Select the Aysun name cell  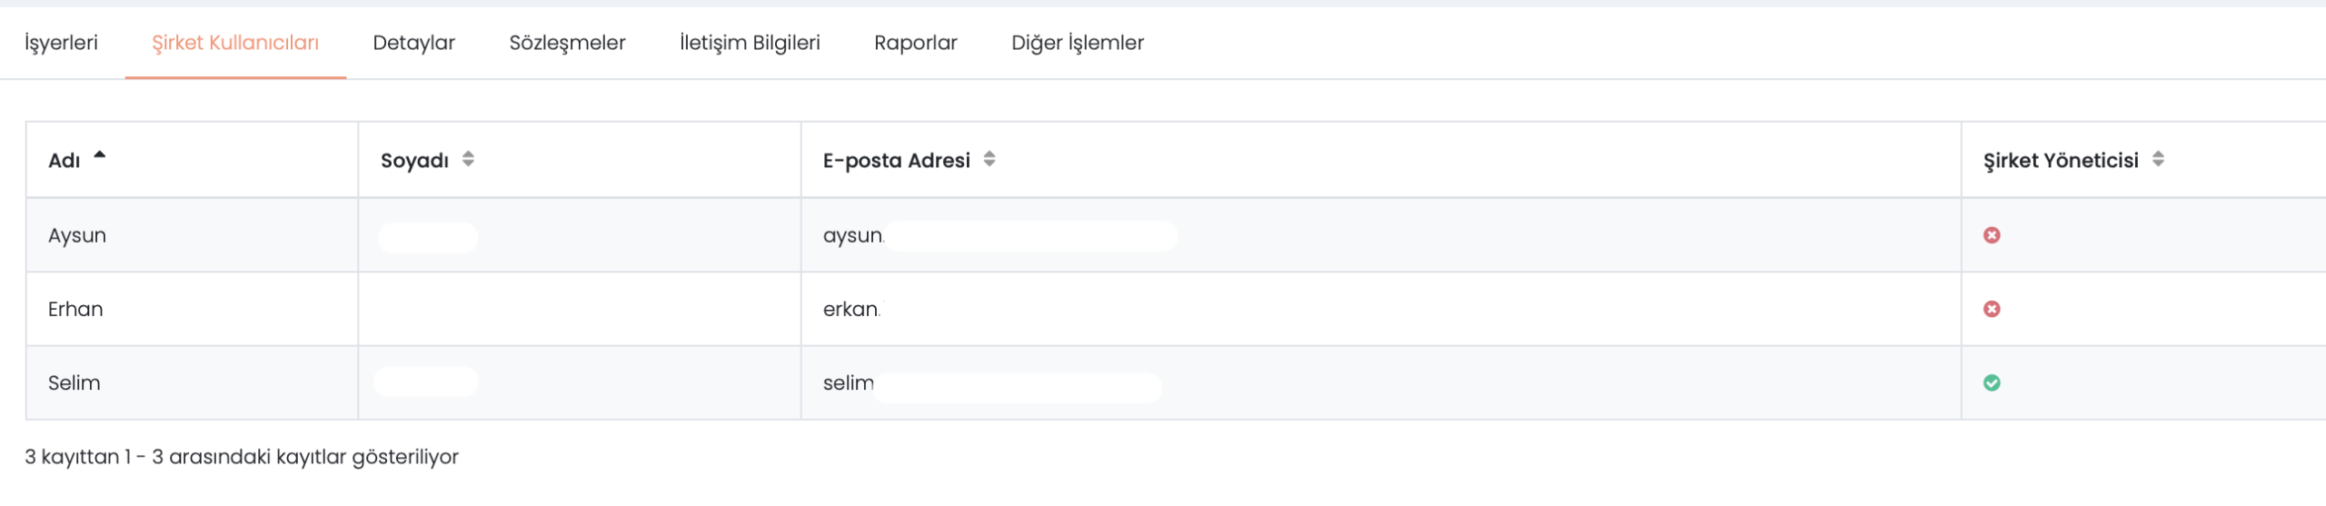(x=192, y=235)
